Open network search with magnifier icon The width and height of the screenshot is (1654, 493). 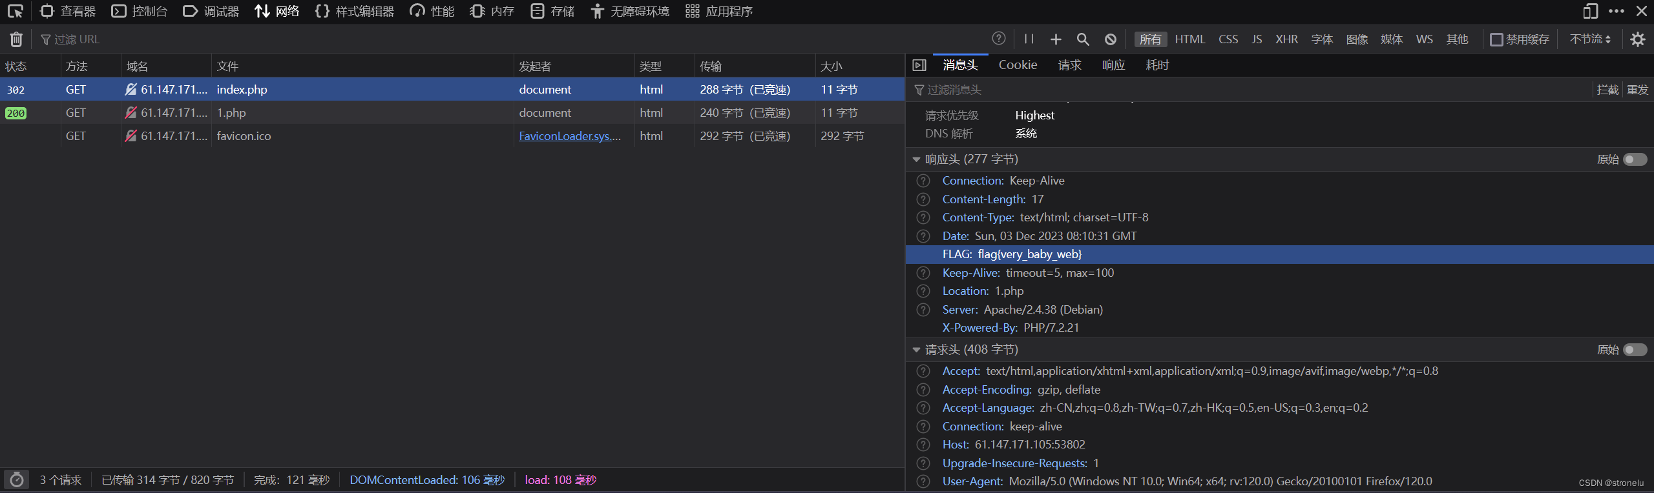tap(1083, 39)
